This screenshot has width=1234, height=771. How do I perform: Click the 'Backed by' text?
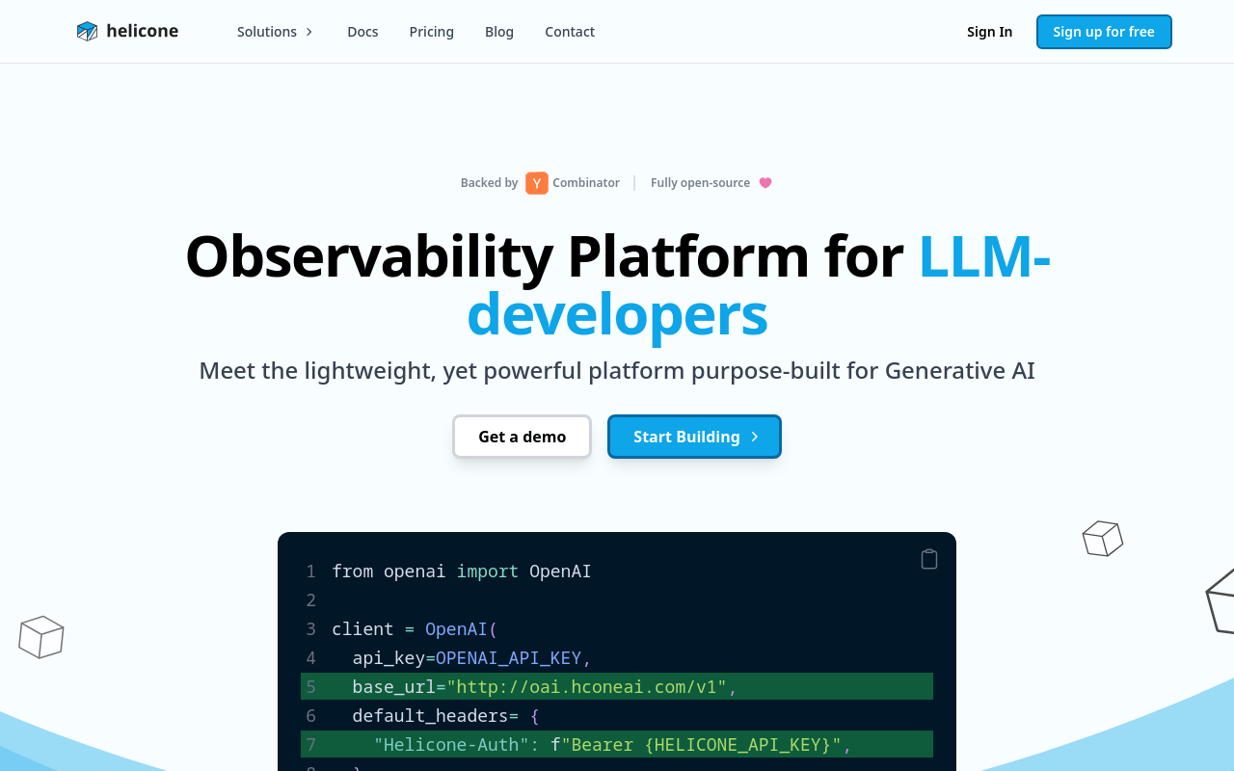coord(489,183)
